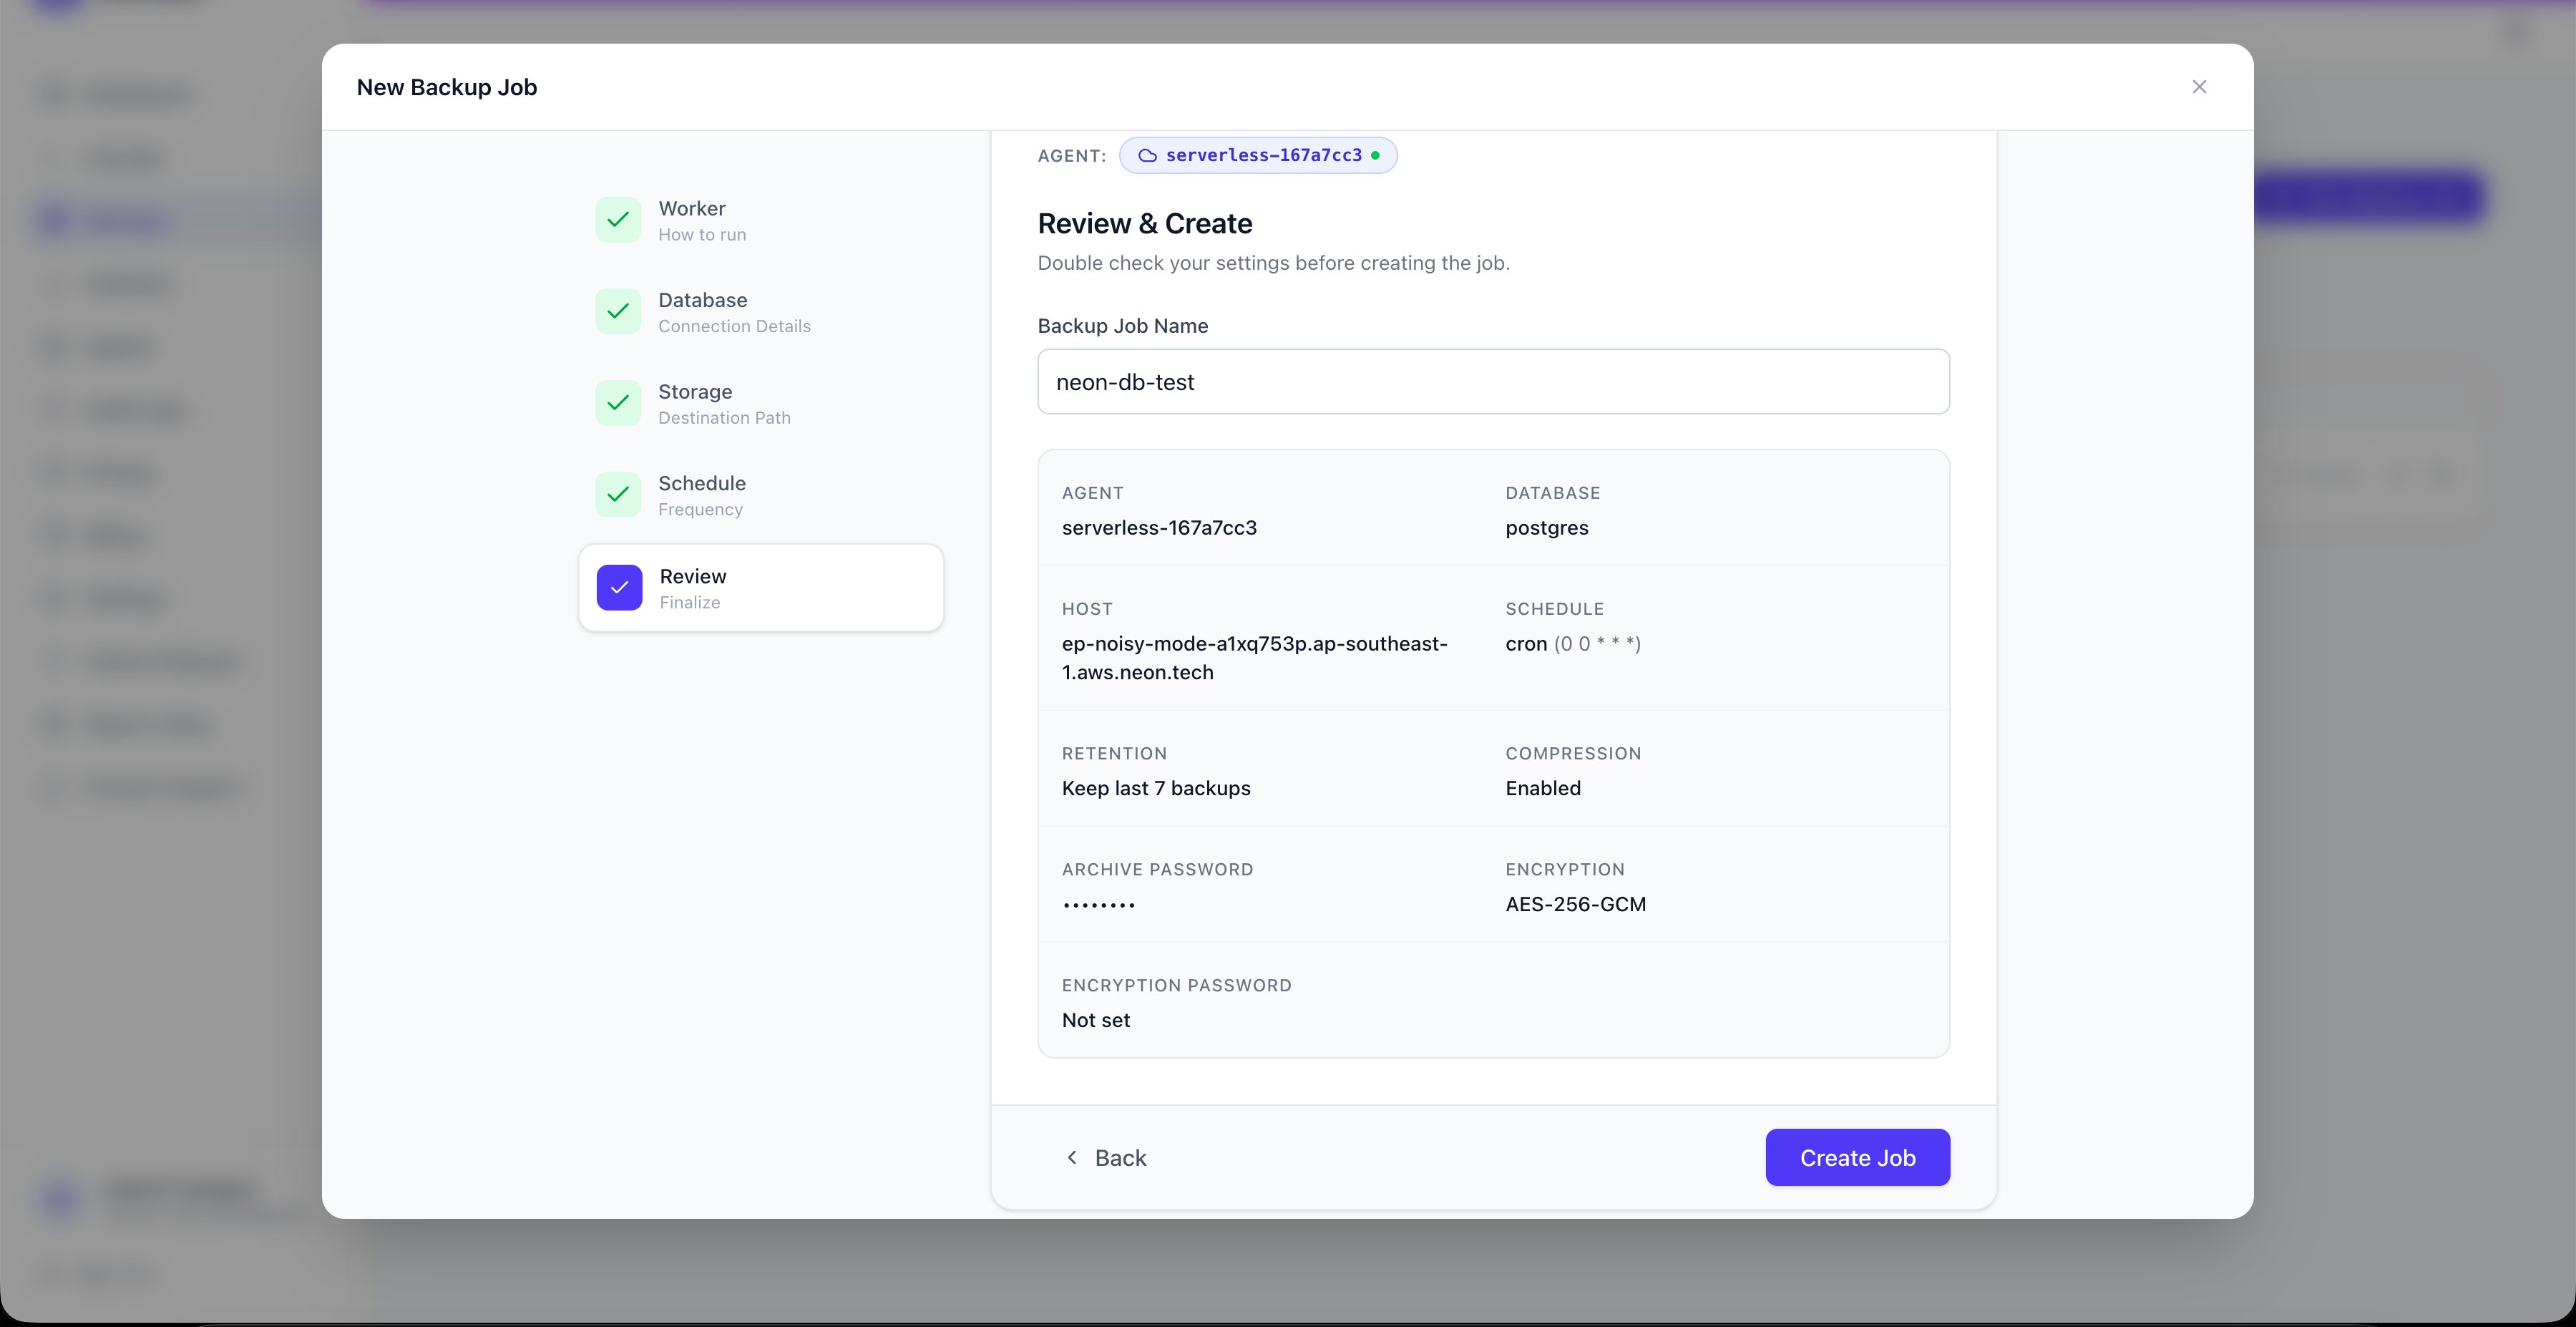Click the green check icon beside Storage
This screenshot has height=1327, width=2576.
click(x=618, y=403)
